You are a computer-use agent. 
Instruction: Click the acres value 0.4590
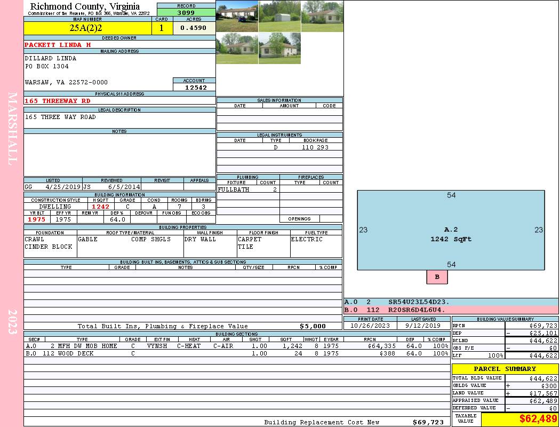point(194,28)
